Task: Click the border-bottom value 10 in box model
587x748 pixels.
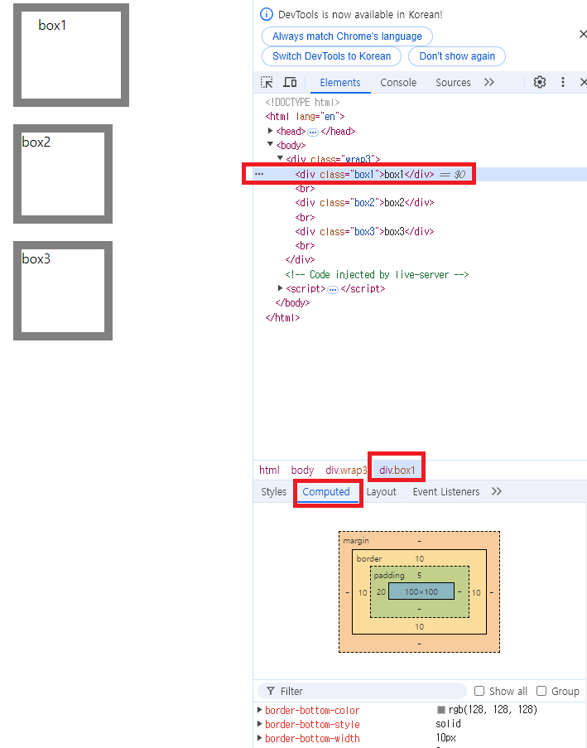Action: (419, 626)
